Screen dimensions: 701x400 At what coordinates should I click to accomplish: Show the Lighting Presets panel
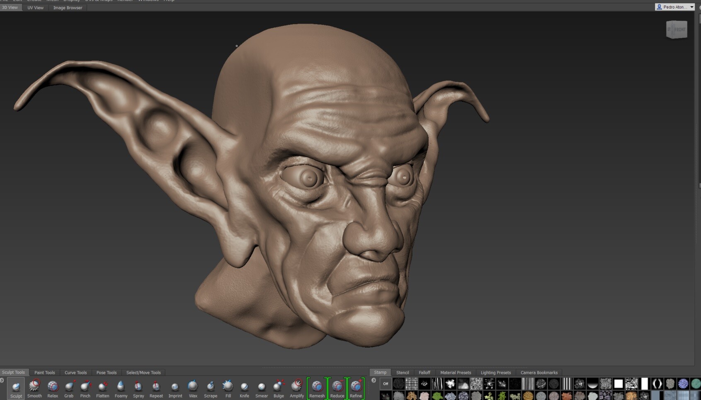tap(495, 372)
